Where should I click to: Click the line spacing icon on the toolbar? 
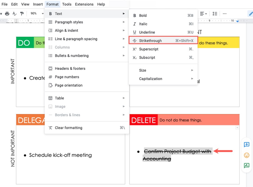tap(215, 14)
